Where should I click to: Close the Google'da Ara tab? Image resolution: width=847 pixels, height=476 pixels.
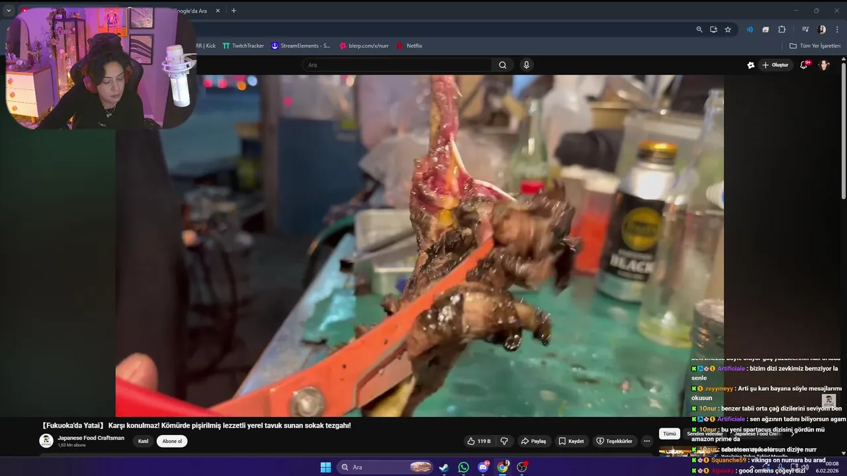point(218,11)
